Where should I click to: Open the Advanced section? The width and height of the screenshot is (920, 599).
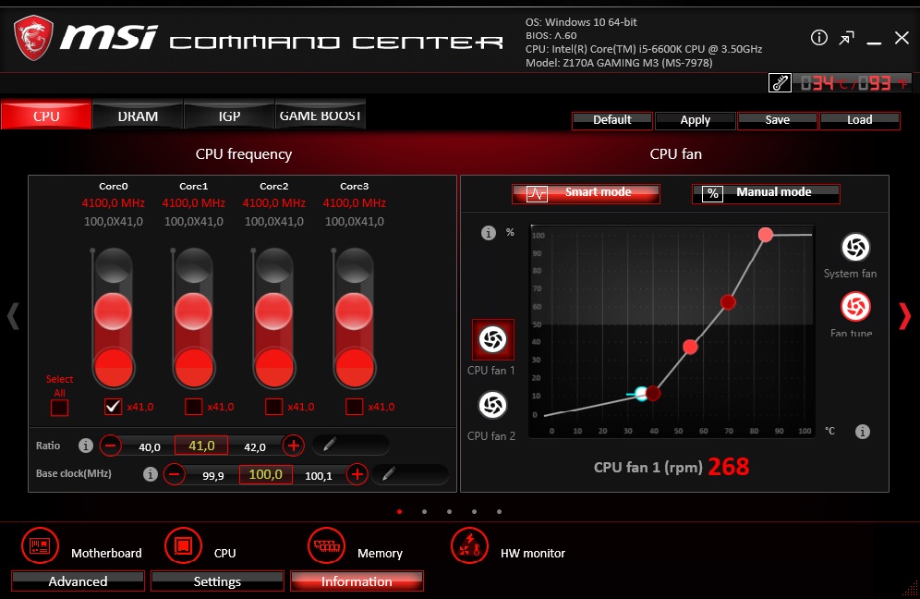pos(78,581)
